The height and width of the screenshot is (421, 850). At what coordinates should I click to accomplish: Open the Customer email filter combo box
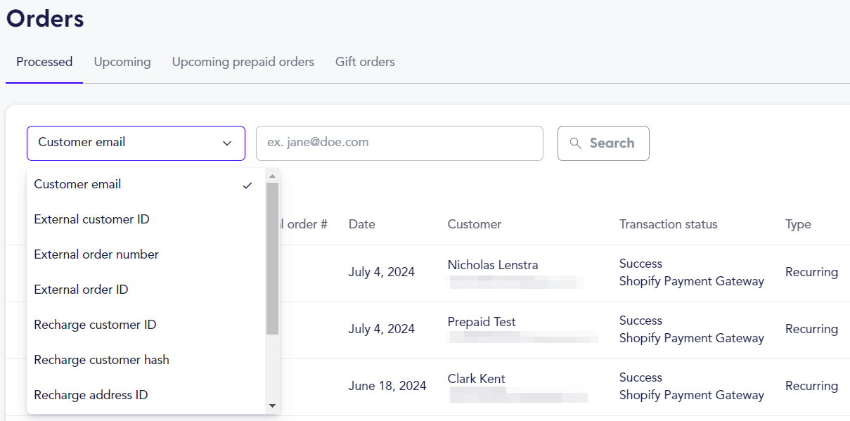(x=136, y=143)
